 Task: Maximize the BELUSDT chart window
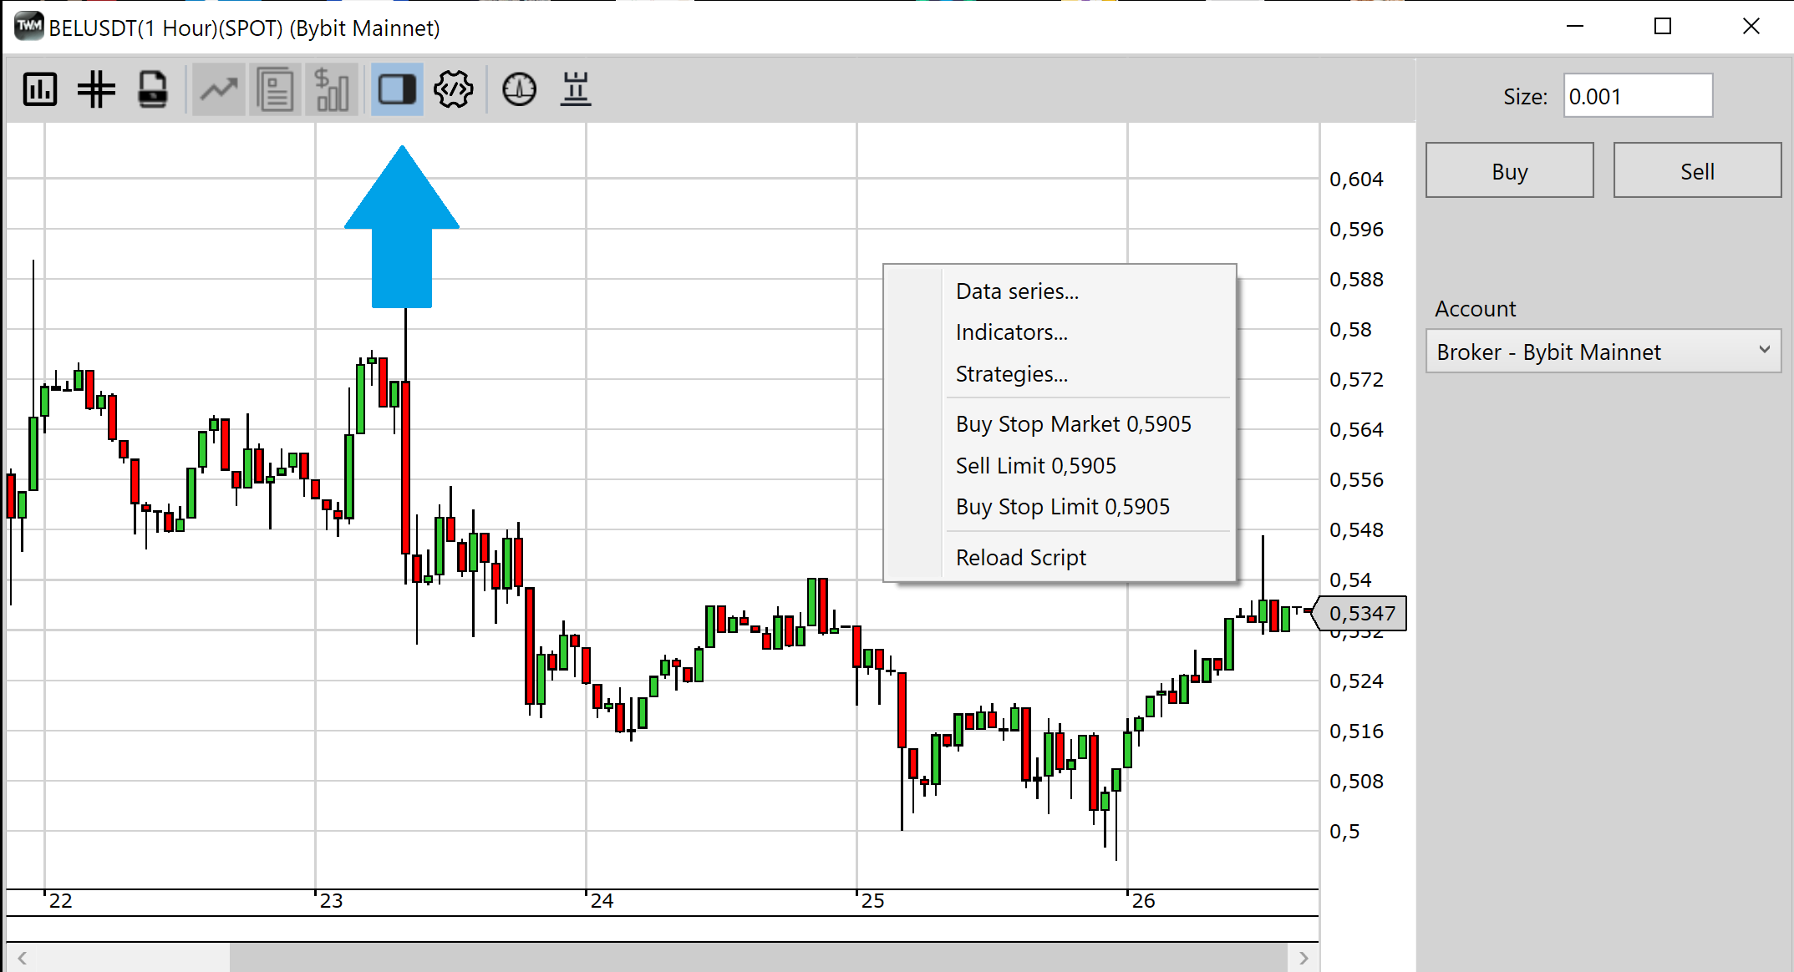click(1663, 27)
